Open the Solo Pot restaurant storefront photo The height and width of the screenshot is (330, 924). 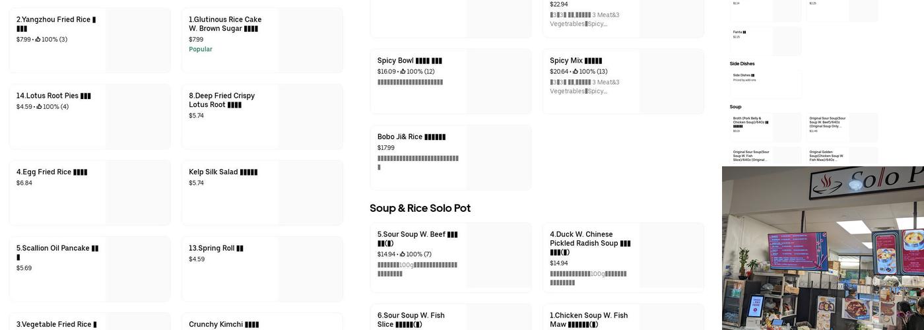822,248
